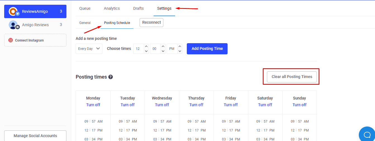The width and height of the screenshot is (375, 141).
Task: Switch to the Analytics tab
Action: 112,8
